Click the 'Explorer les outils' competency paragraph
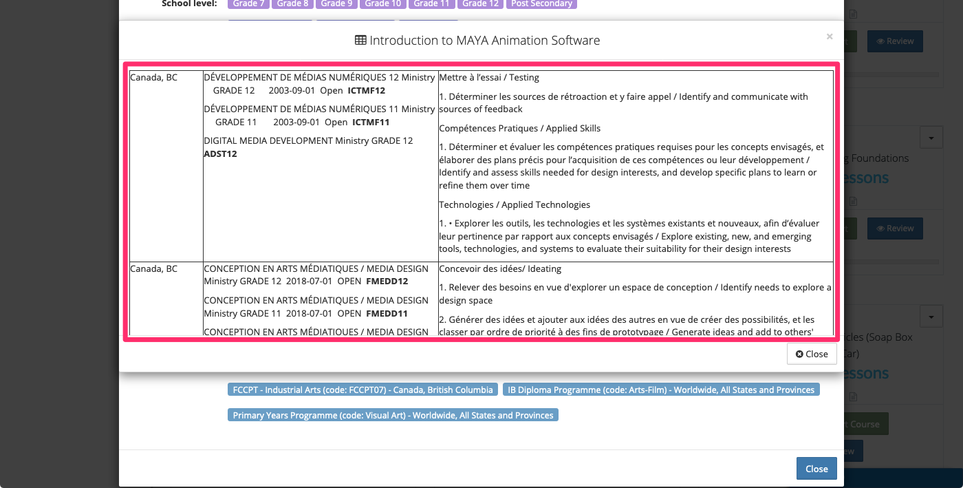963x488 pixels. tap(629, 236)
